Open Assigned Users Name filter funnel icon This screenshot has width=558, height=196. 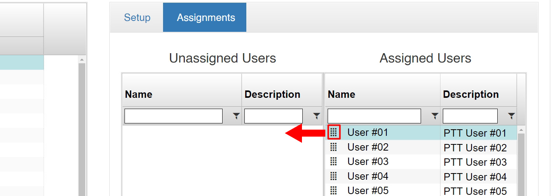[435, 116]
